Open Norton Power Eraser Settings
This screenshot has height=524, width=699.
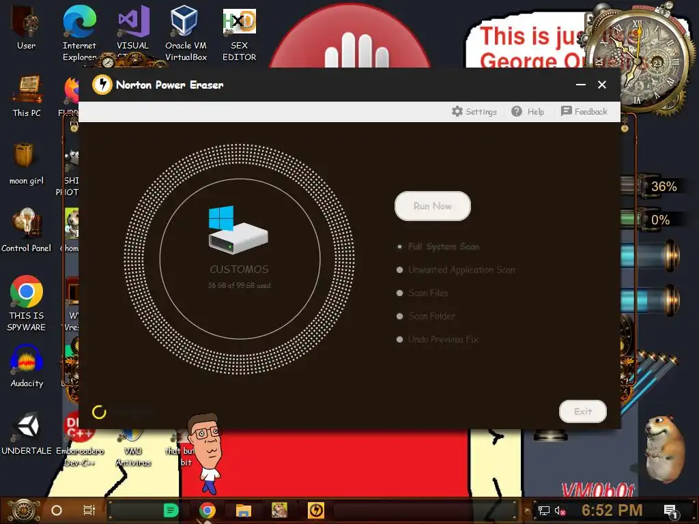474,111
